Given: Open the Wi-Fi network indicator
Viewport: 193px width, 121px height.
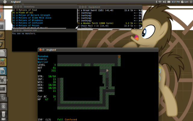Looking at the screenshot, I should click(160, 2).
